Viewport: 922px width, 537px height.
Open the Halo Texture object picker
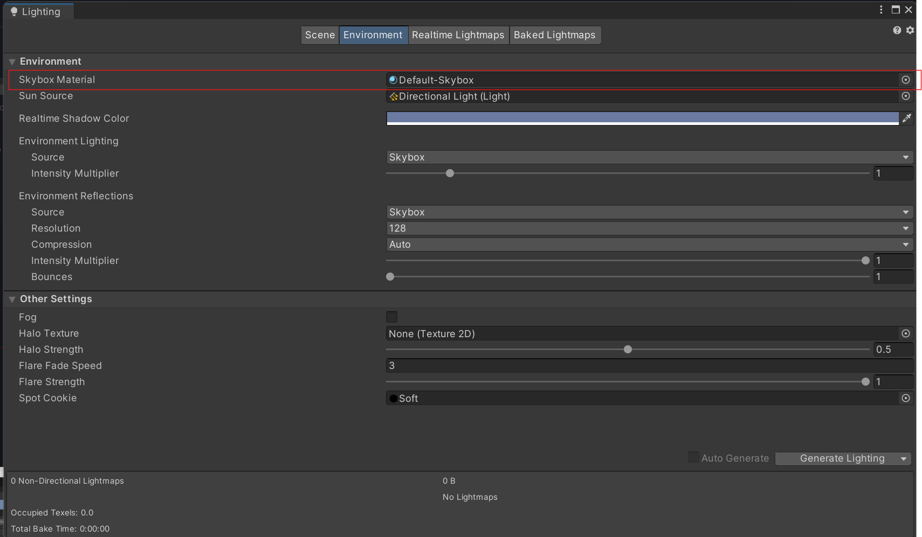906,333
